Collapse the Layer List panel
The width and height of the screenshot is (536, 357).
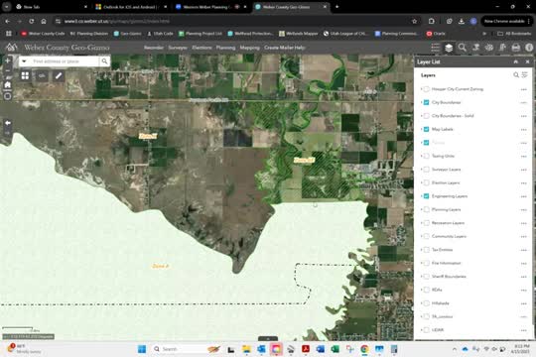click(x=516, y=61)
